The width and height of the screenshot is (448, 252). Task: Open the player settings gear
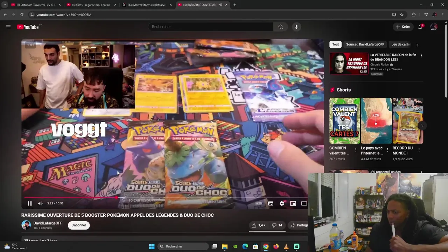point(282,203)
